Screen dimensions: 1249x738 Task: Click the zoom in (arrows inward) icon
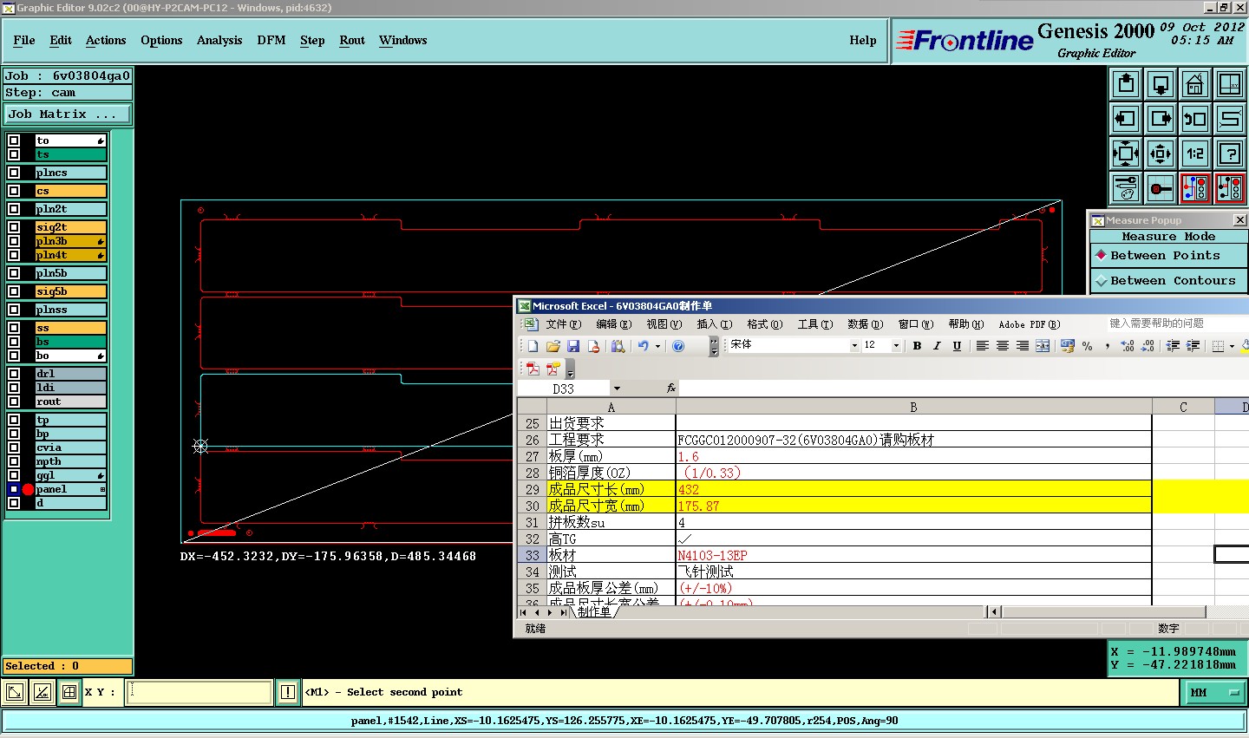click(x=1126, y=153)
